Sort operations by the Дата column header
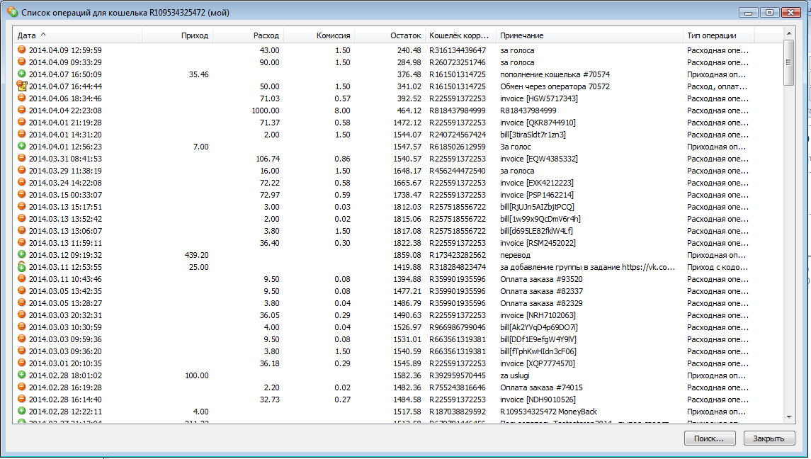811x459 pixels. [x=77, y=35]
